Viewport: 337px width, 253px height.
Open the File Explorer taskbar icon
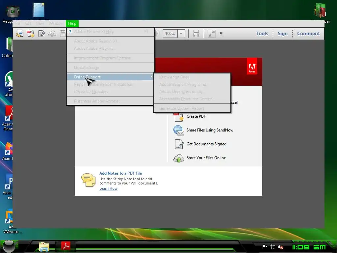point(44,246)
